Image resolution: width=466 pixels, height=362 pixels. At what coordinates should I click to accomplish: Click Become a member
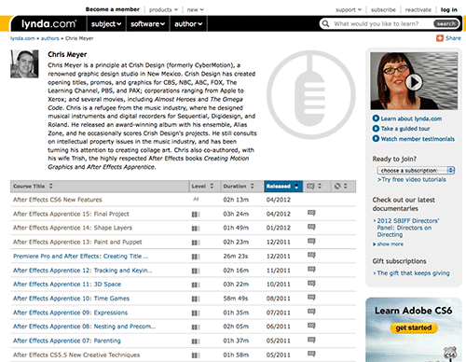[x=113, y=9]
